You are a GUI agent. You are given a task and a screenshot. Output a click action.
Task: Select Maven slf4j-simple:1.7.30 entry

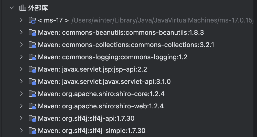point(92,131)
